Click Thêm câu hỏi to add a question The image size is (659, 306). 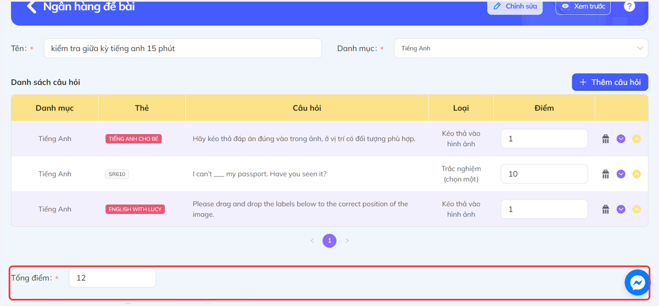pyautogui.click(x=610, y=82)
